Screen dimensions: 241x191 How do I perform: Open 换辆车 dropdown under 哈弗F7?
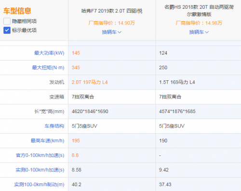click(112, 32)
